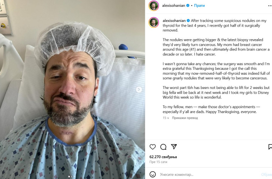The image size is (272, 179).
Task: Click the 15 ч caption time label
Action: coord(166,118)
